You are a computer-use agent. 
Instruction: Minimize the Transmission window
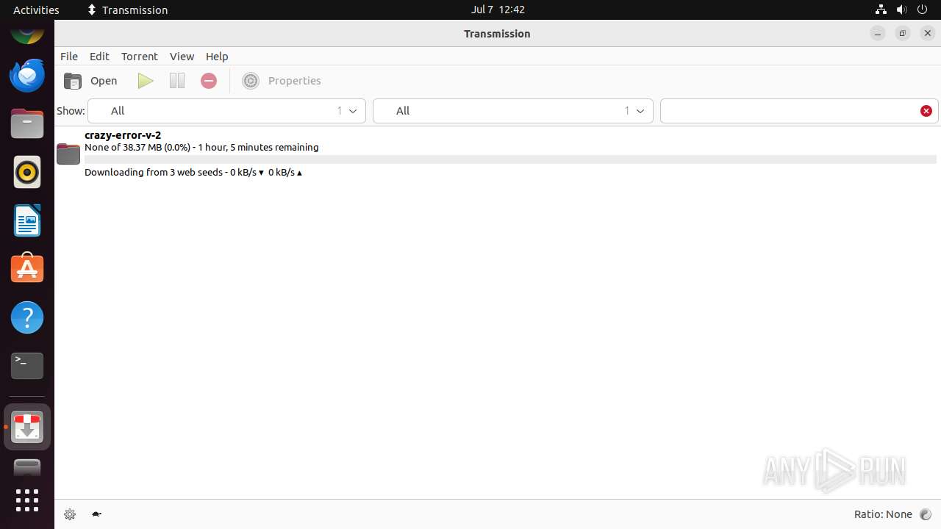click(878, 34)
